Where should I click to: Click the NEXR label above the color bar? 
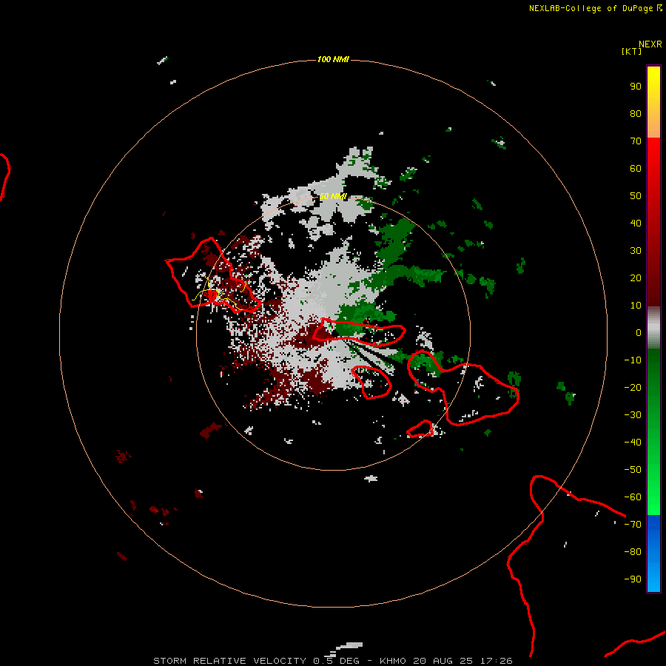[650, 44]
